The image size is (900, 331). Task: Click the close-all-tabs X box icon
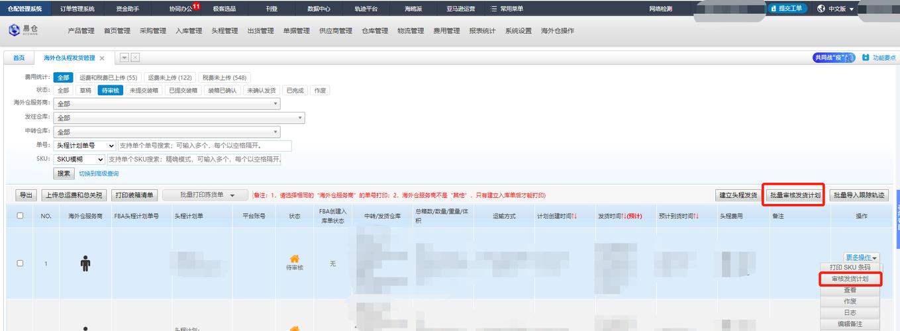(x=135, y=58)
